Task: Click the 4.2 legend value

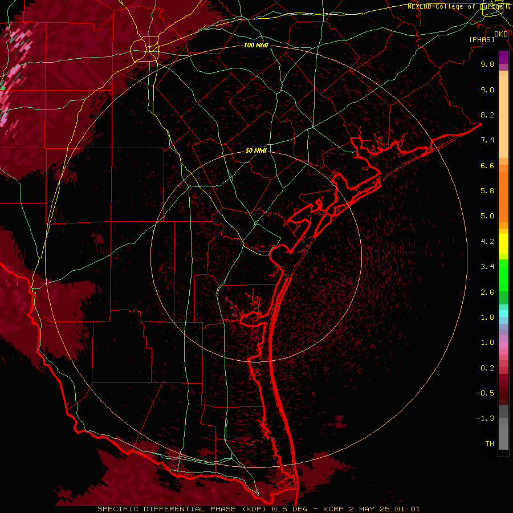Action: (x=487, y=242)
